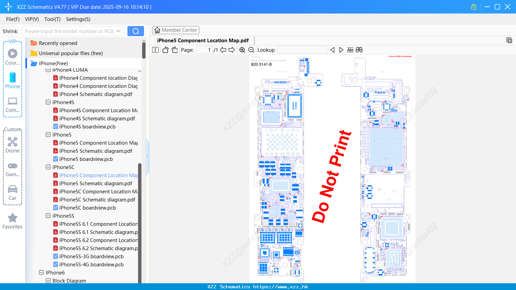The image size is (516, 290).
Task: Open iPhone5S 6.2 Schematic diagram file
Action: pyautogui.click(x=96, y=248)
